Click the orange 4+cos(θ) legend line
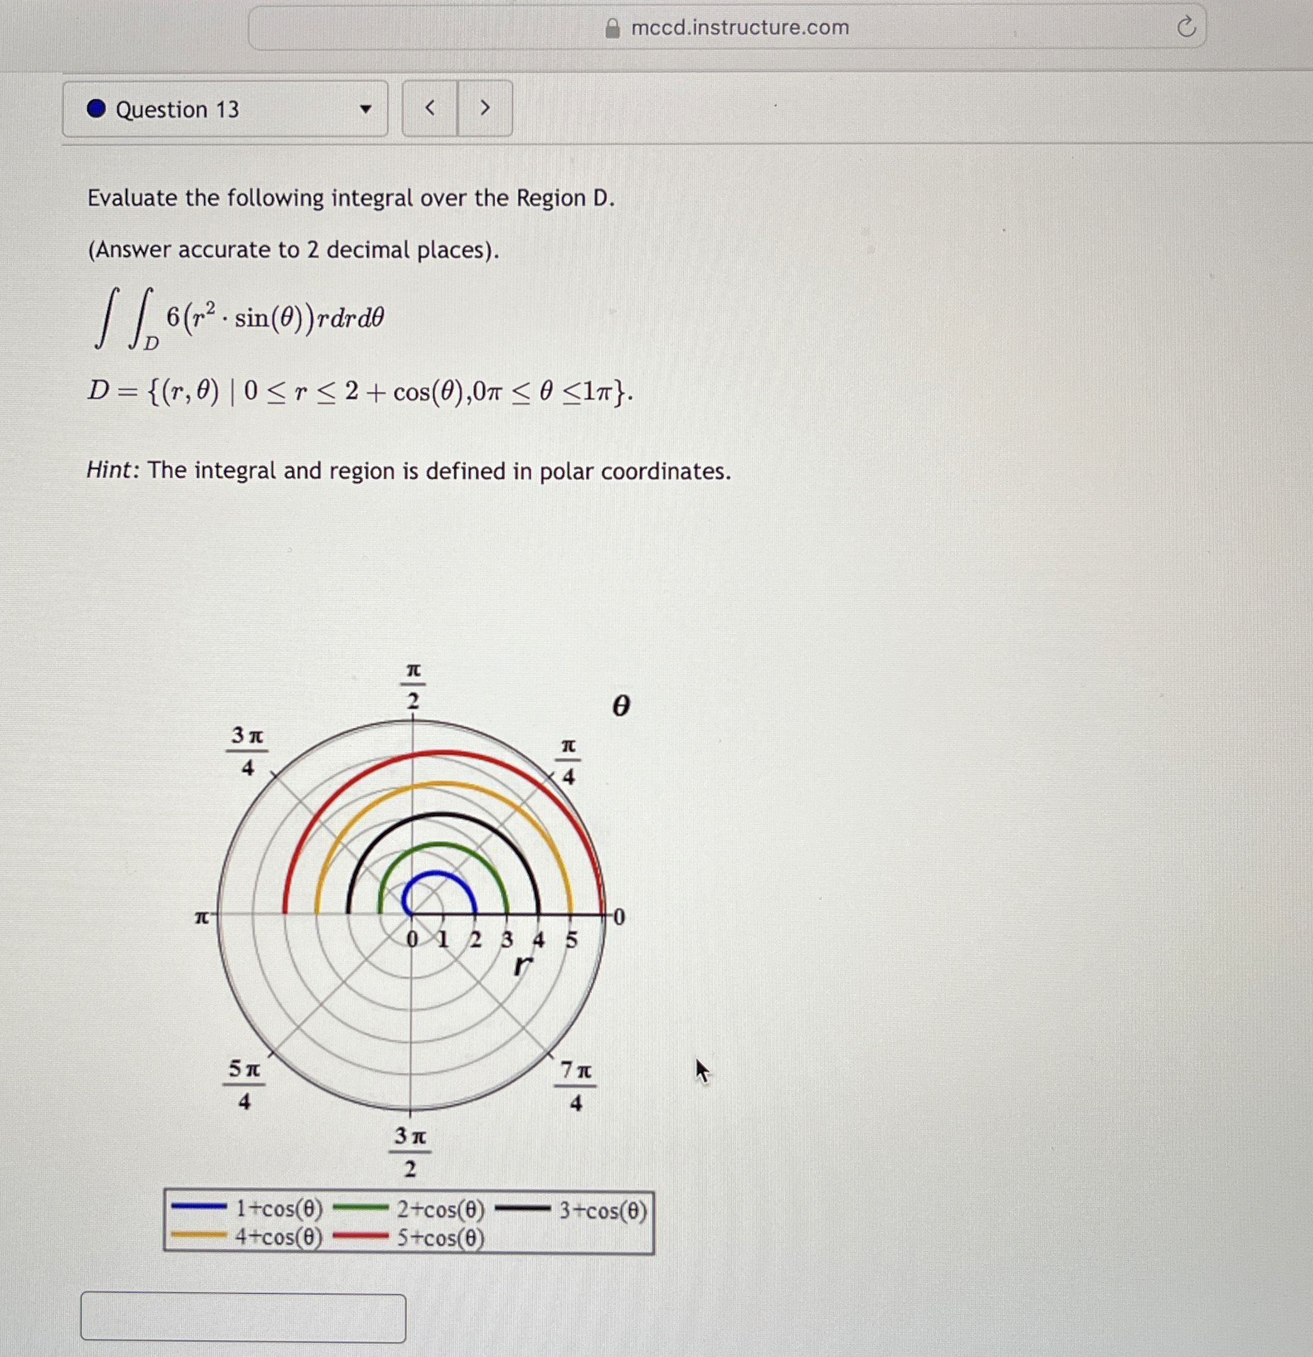The image size is (1313, 1357). pyautogui.click(x=199, y=1235)
